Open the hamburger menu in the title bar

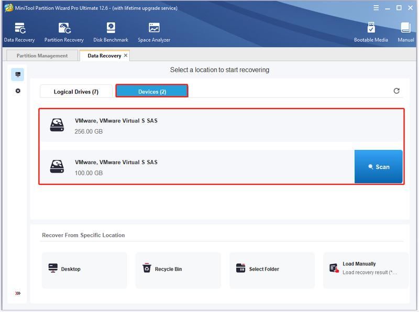[376, 8]
